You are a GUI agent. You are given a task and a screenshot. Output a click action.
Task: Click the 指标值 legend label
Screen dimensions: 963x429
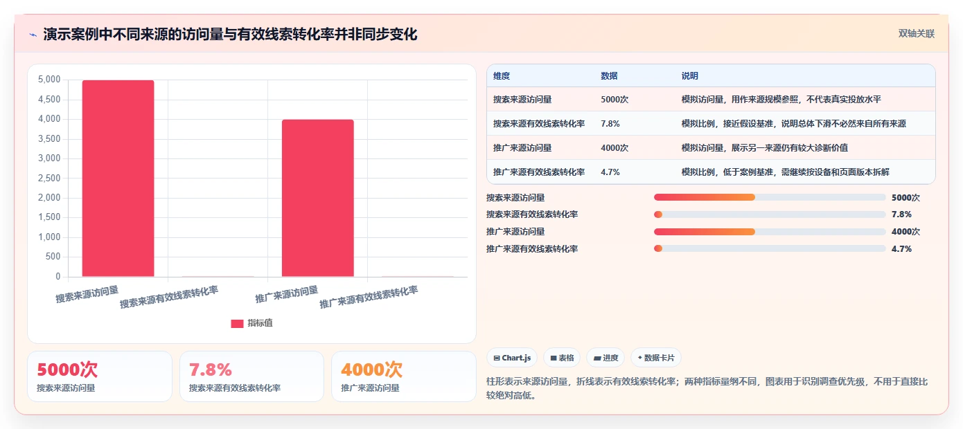260,323
